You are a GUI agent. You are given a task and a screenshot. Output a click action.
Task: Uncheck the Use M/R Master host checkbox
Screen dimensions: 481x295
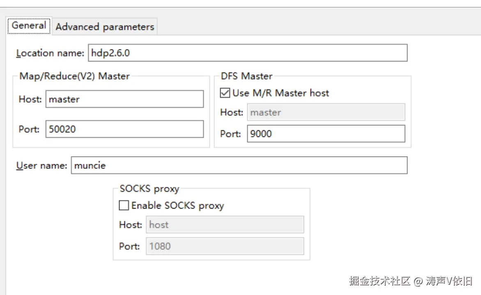pyautogui.click(x=225, y=93)
